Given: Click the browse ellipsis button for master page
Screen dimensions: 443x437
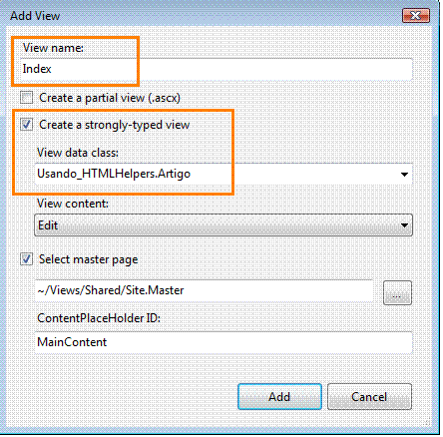Looking at the screenshot, I should 397,292.
